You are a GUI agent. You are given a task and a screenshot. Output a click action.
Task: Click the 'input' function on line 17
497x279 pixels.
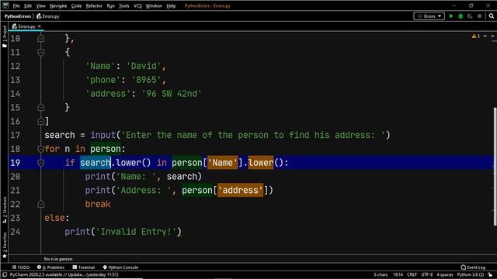(103, 135)
